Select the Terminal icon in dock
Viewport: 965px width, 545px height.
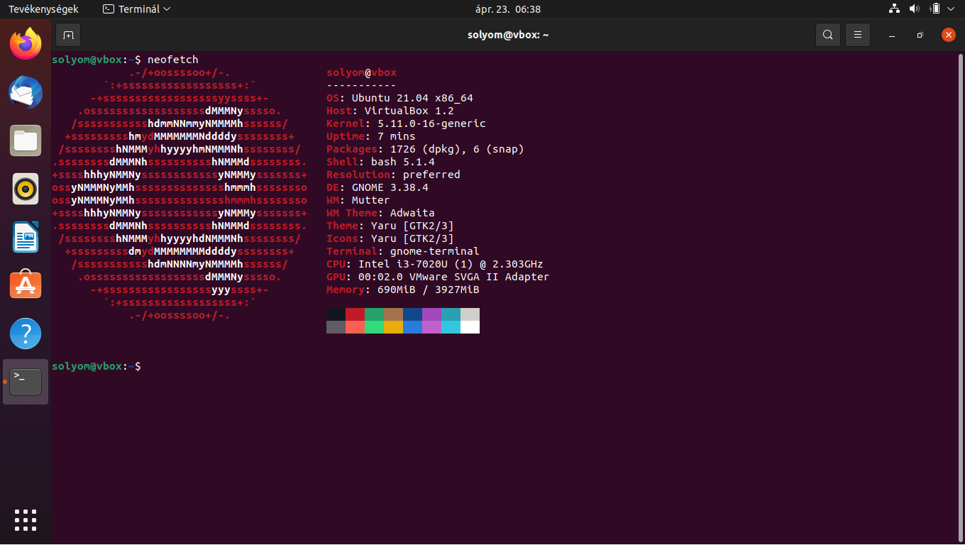point(26,382)
